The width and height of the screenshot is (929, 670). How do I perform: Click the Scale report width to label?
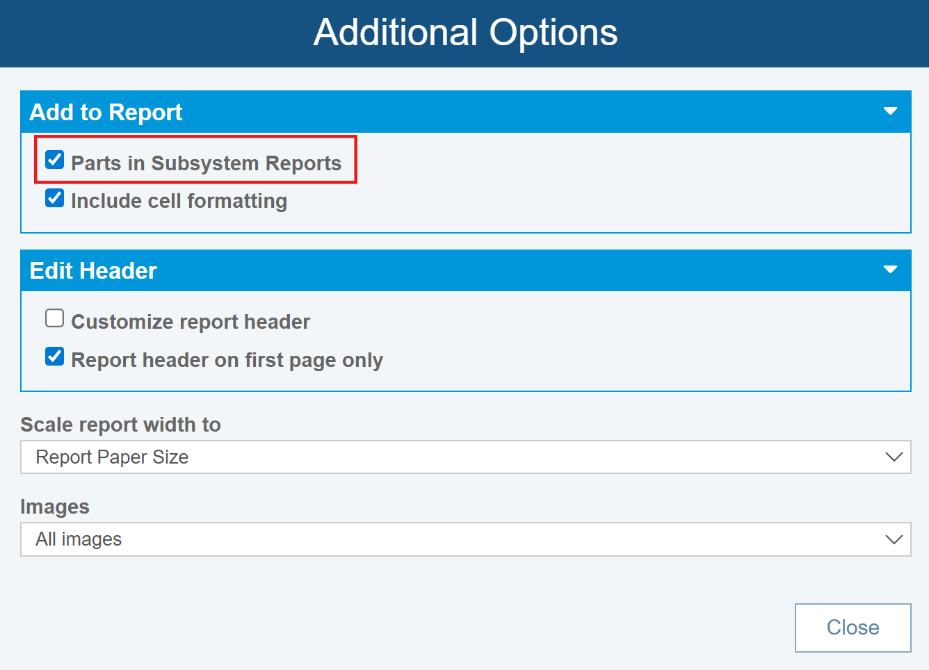(120, 425)
